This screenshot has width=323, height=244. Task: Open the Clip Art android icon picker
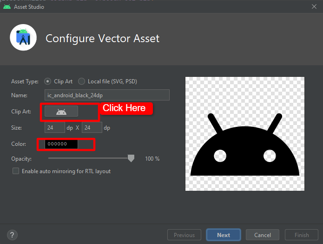click(x=61, y=112)
